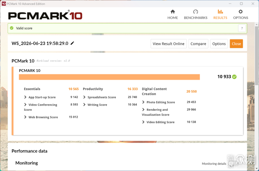
Task: Click the Performance data heading
Action: pyautogui.click(x=29, y=151)
